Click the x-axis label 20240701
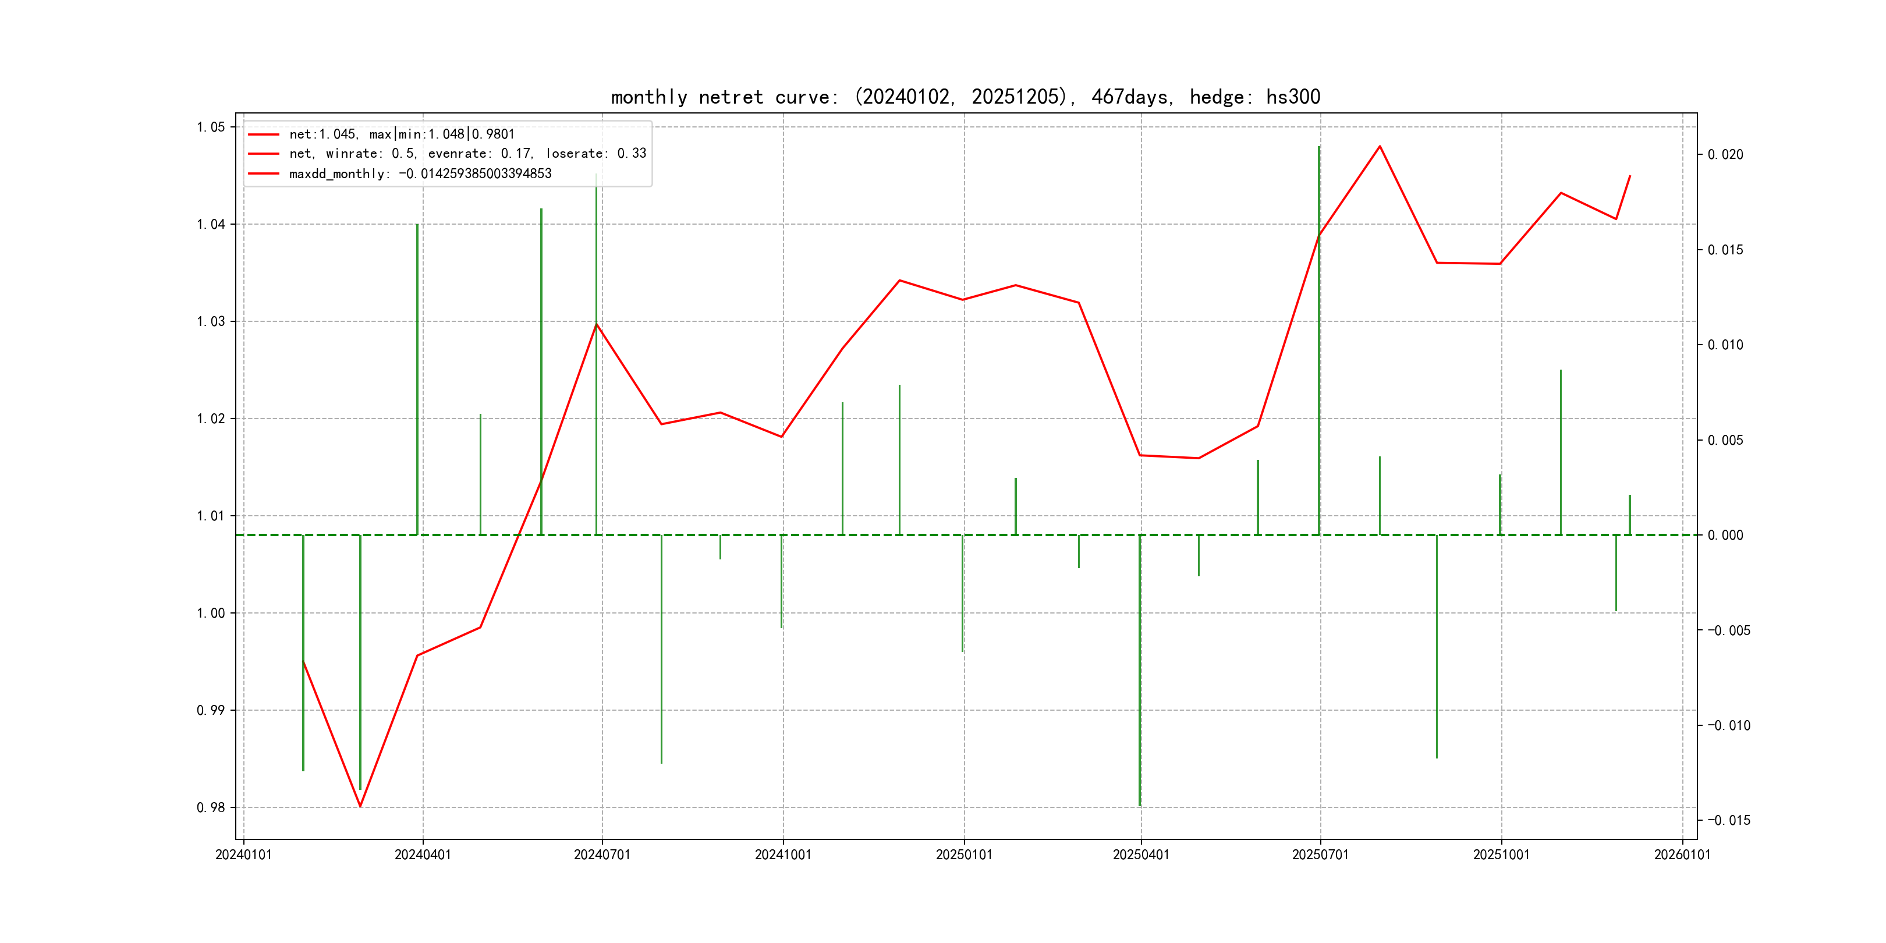The image size is (1886, 943). 602,855
